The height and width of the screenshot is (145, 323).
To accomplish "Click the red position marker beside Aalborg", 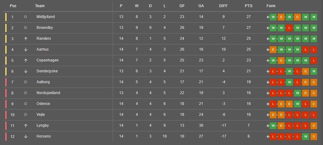I will [x=6, y=82].
